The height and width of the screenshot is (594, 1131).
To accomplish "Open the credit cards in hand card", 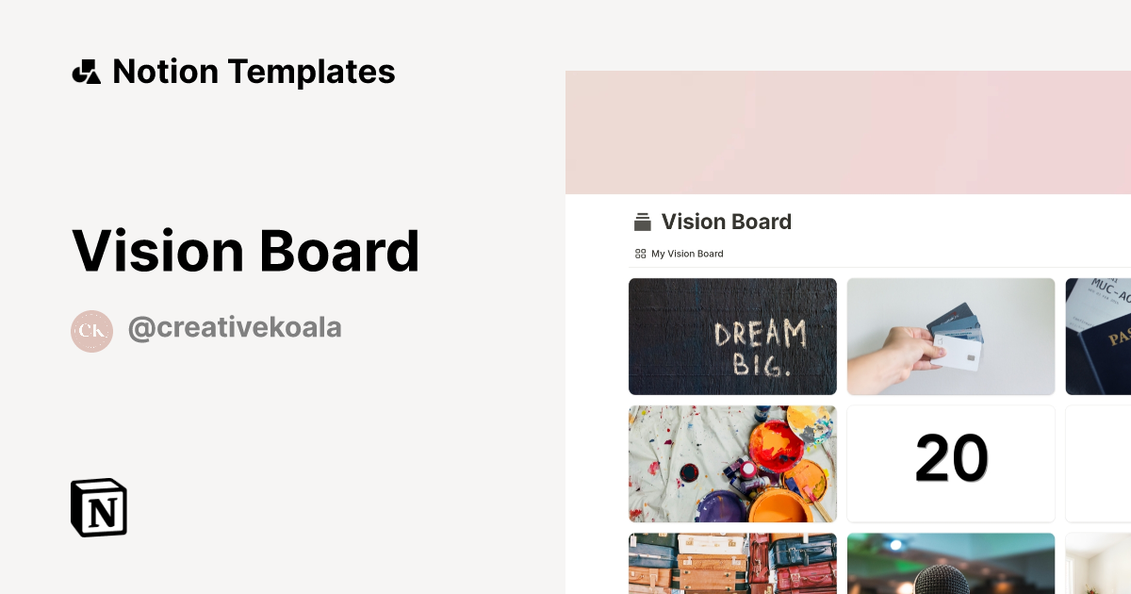I will (951, 337).
